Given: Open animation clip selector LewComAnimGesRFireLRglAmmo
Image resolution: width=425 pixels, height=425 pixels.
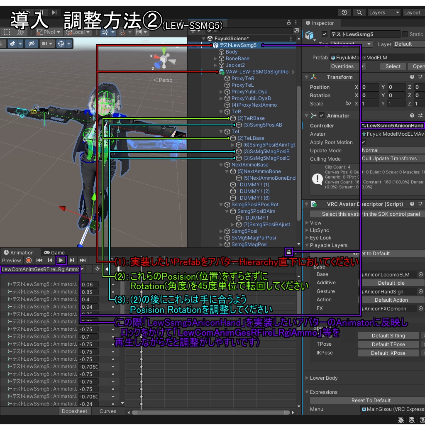Looking at the screenshot, I should tap(42, 269).
